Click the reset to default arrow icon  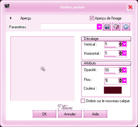click(x=126, y=27)
